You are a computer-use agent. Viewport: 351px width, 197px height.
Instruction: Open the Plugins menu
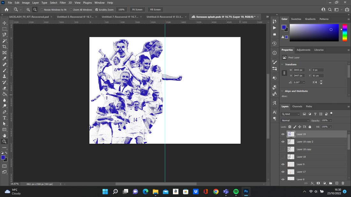(87, 3)
